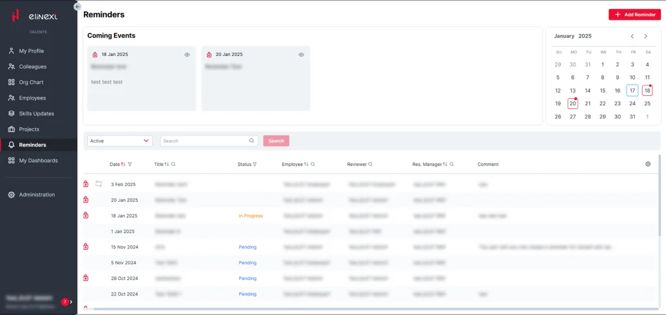Open Employee column search icon
Image resolution: width=666 pixels, height=315 pixels.
[x=313, y=164]
